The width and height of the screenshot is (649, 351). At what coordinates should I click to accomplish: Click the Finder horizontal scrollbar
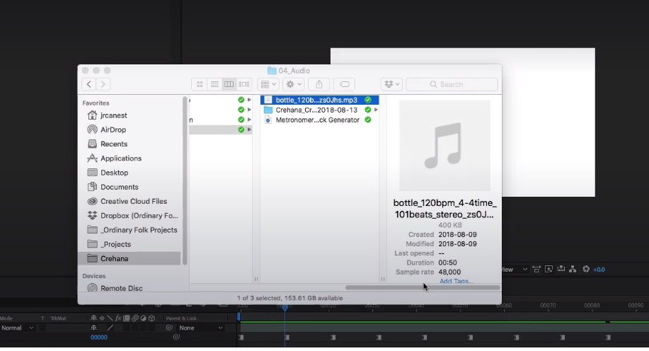[423, 287]
